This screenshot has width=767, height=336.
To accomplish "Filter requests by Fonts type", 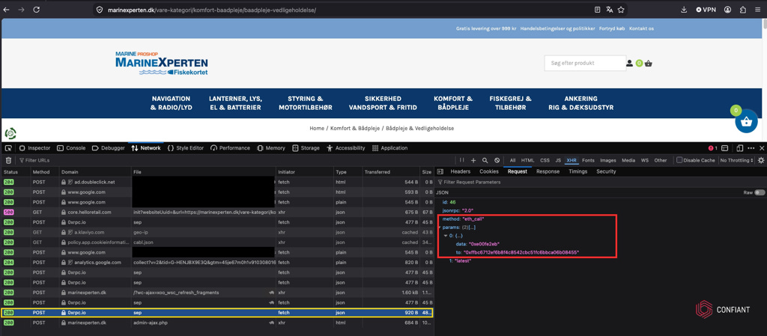I will click(589, 160).
